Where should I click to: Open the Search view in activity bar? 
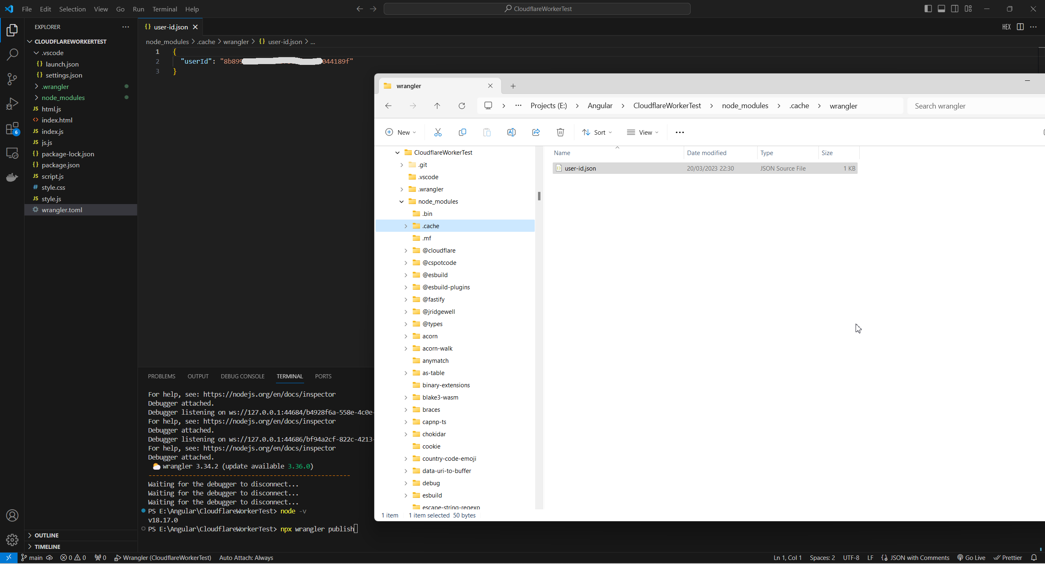coord(12,54)
